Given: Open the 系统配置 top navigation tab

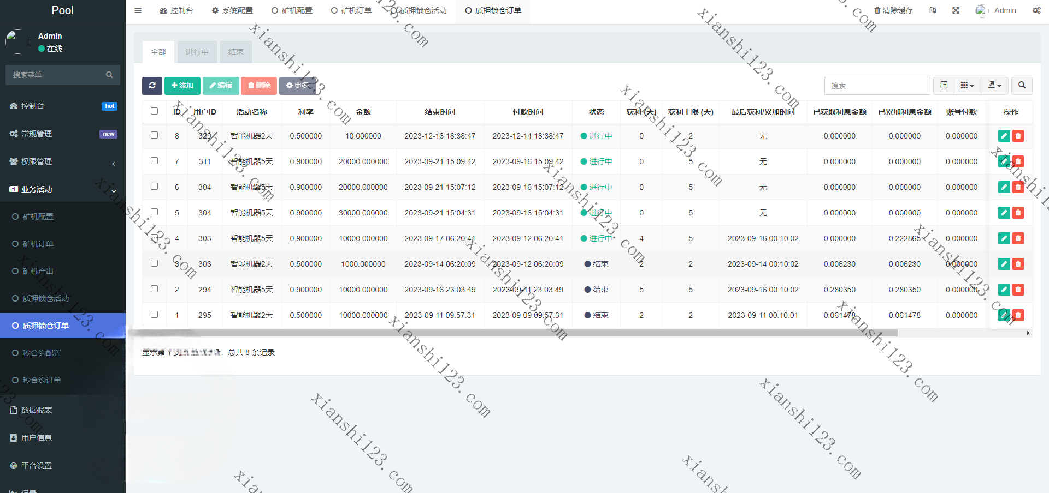Looking at the screenshot, I should point(232,10).
